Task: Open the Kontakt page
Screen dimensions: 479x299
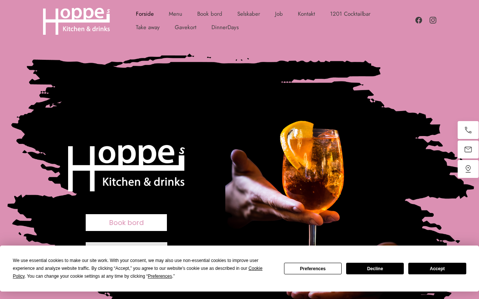Action: coord(306,14)
